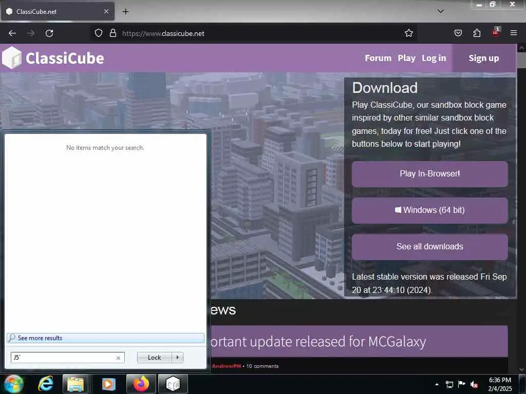Open the Firefox hamburger menu
Viewport: 526px width, 394px height.
pyautogui.click(x=513, y=33)
